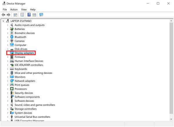This screenshot has height=127, width=174.
Task: Select the Universal Serial Bus controllers item
Action: click(x=32, y=117)
